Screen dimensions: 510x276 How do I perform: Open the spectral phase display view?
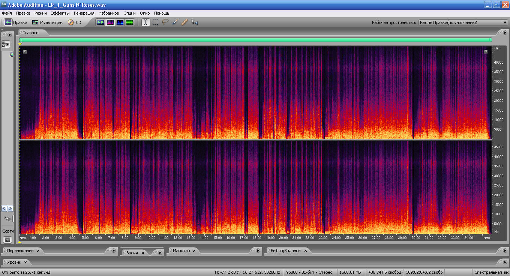(130, 22)
